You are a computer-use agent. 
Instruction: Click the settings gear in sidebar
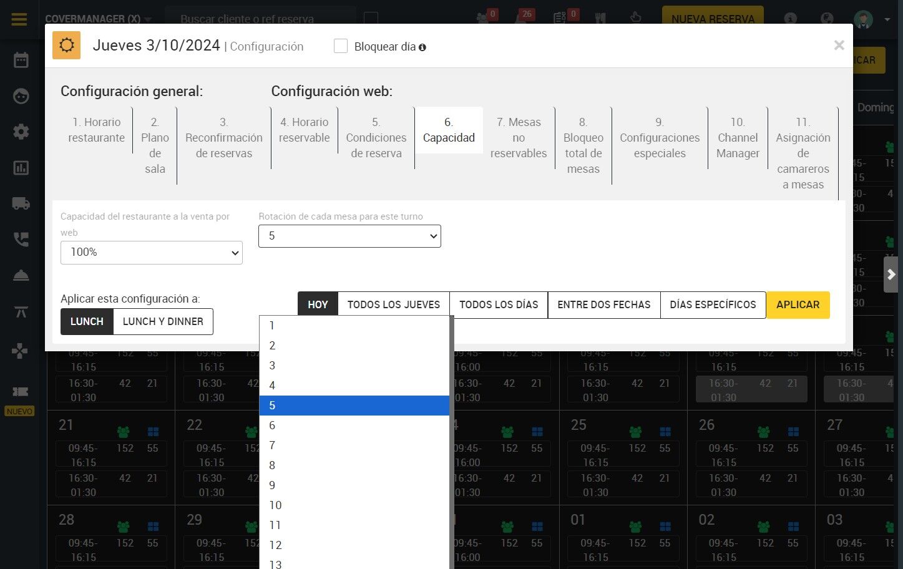[21, 132]
